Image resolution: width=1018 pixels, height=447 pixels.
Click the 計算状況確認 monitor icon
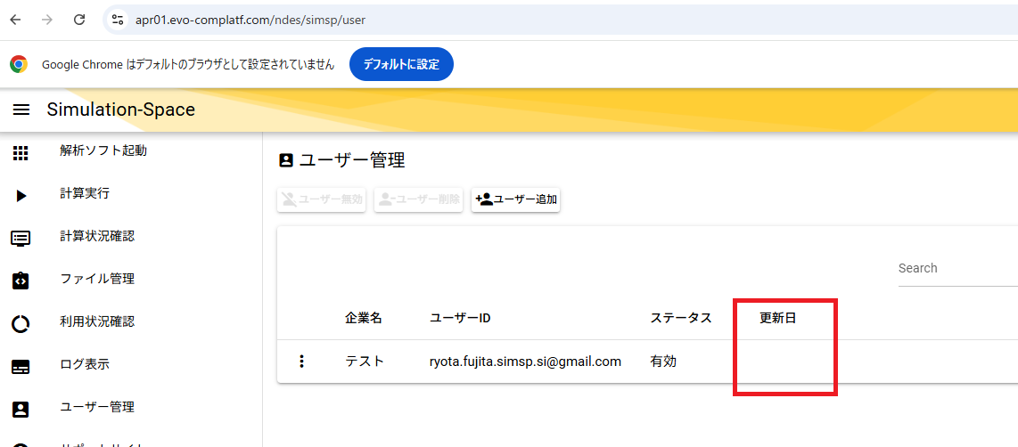pyautogui.click(x=21, y=239)
